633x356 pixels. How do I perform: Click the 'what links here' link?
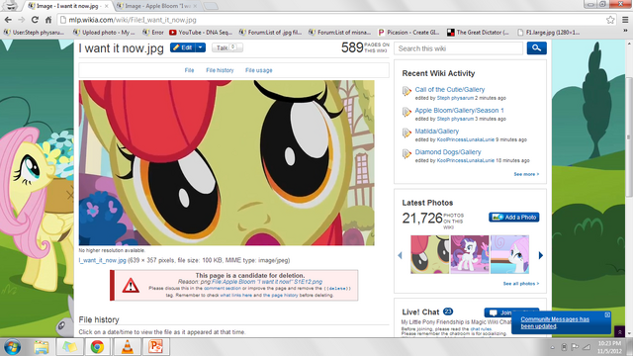pos(235,295)
